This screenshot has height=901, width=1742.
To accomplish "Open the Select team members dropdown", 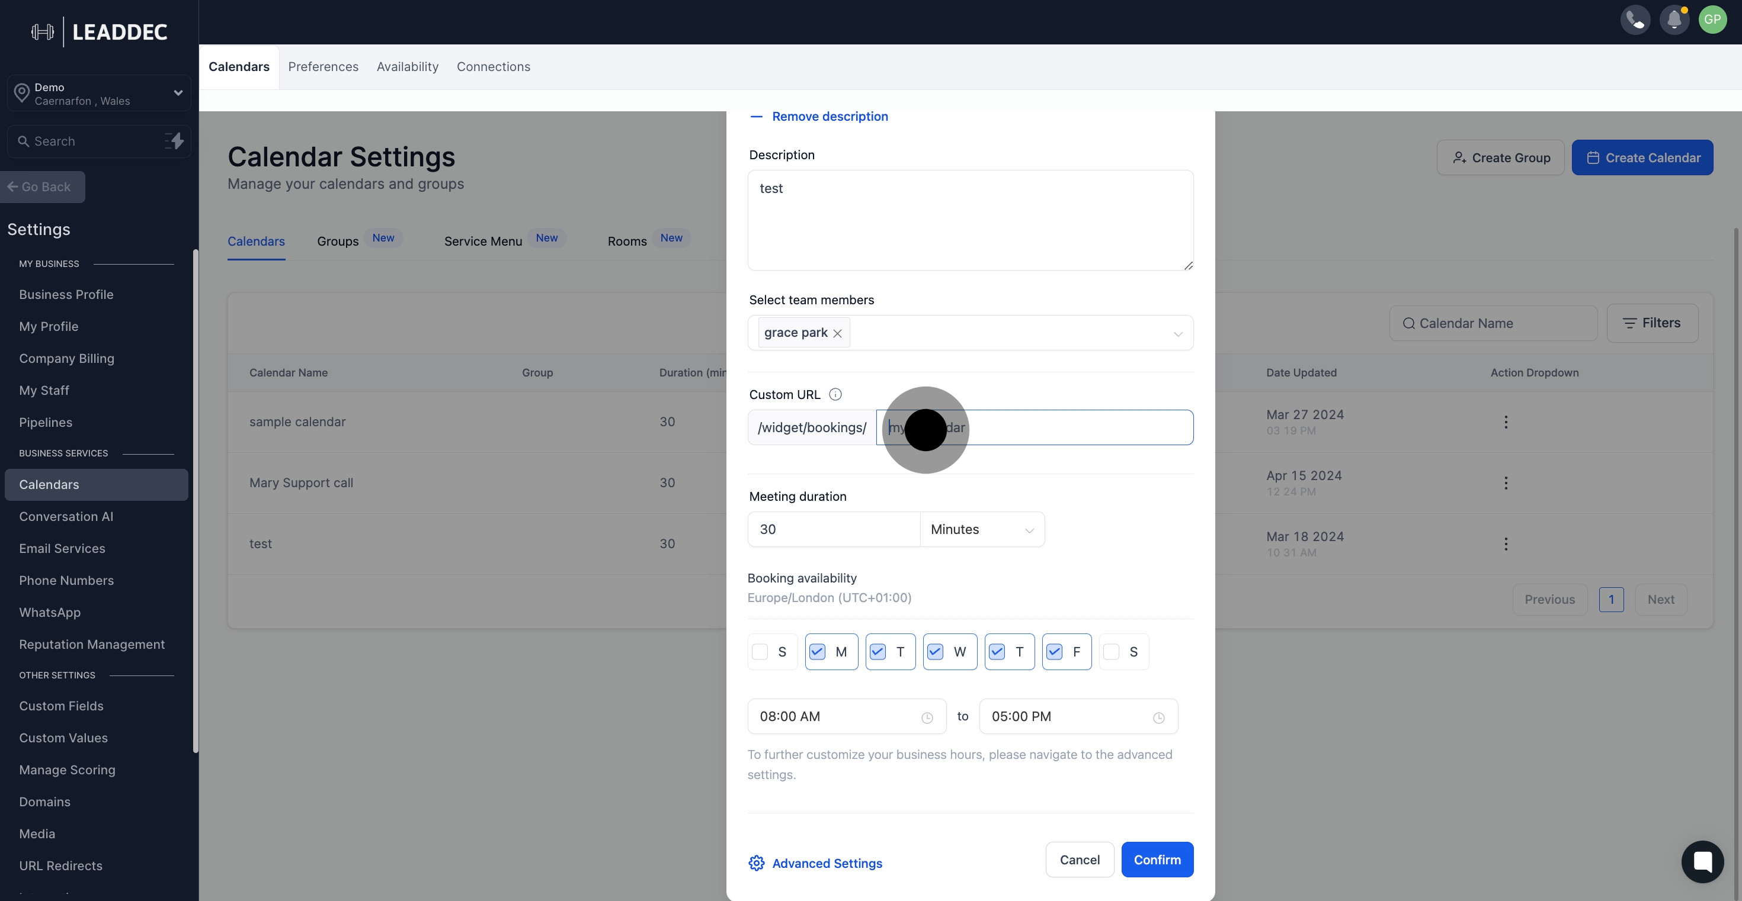I will click(1177, 334).
